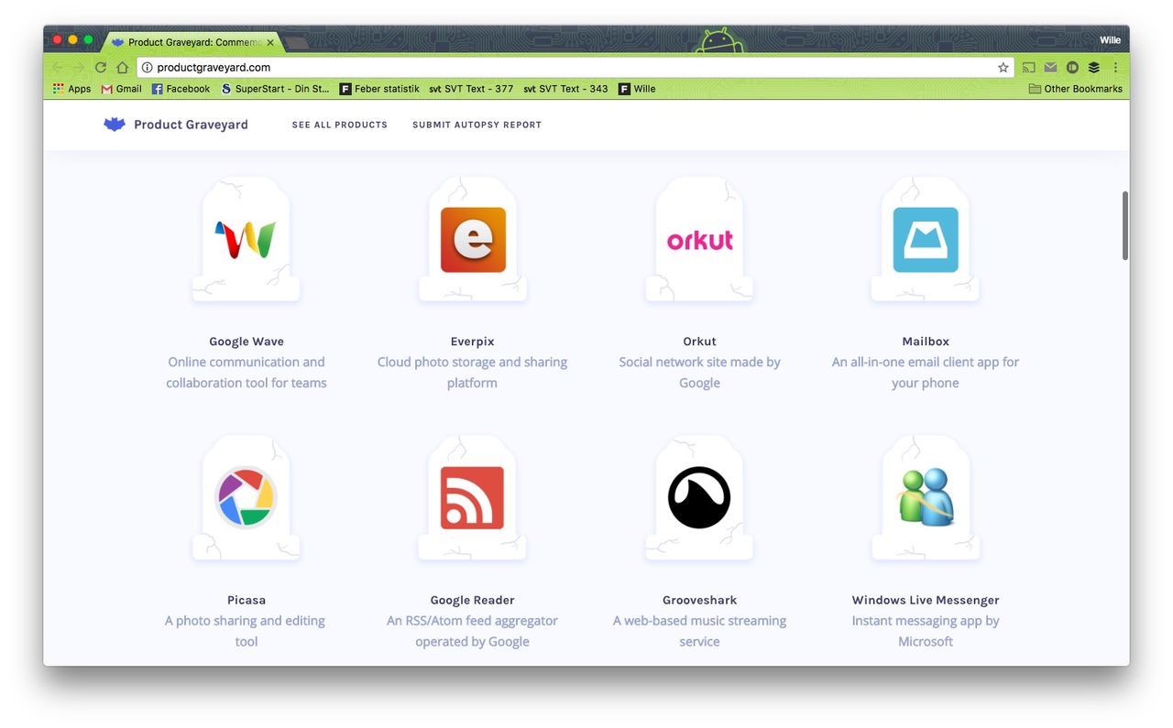Click 'An RSS/Atom feed aggregator' description
This screenshot has height=728, width=1173.
pos(473,631)
